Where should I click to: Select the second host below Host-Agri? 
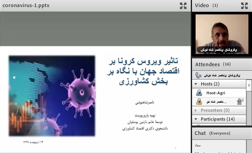(x=219, y=101)
